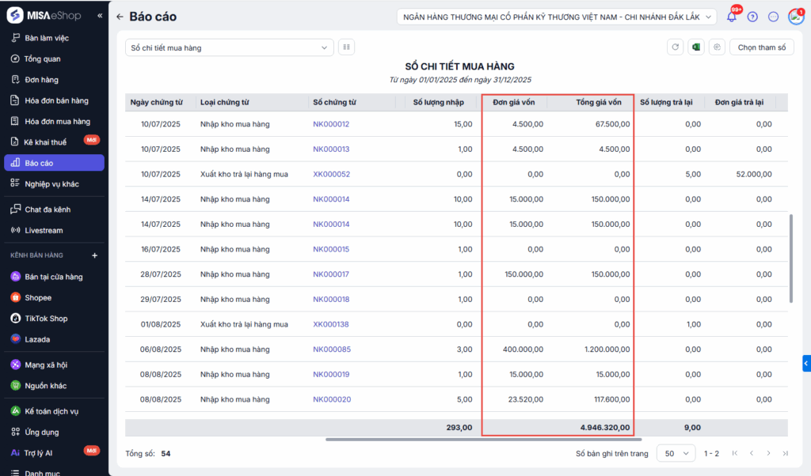Viewport: 811px width, 476px height.
Task: Open voucher link NK000012
Action: click(331, 124)
